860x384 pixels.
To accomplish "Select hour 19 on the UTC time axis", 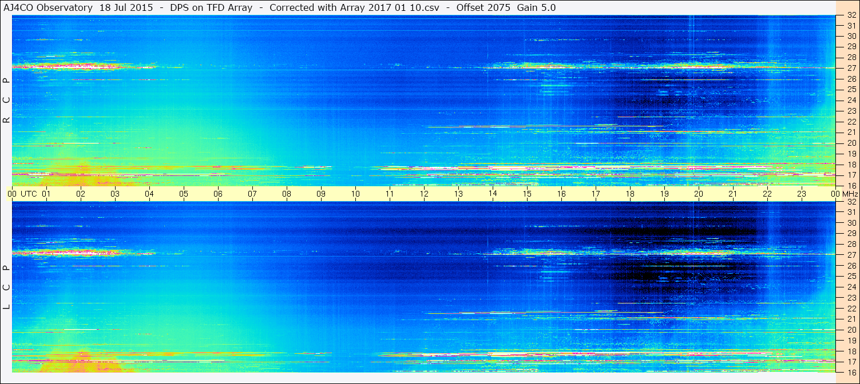I will click(x=664, y=194).
